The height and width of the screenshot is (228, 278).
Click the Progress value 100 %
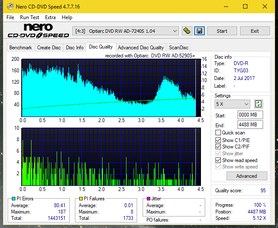coord(260,205)
